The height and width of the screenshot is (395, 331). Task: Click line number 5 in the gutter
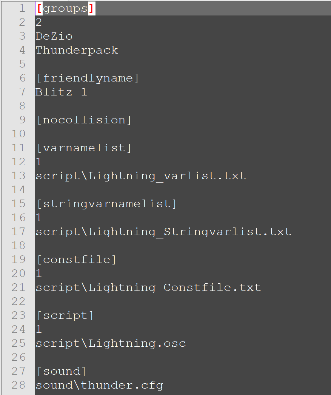[22, 64]
